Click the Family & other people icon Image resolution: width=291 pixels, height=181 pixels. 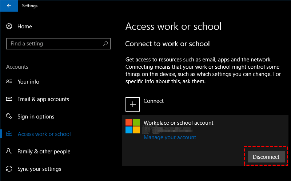pyautogui.click(x=9, y=152)
